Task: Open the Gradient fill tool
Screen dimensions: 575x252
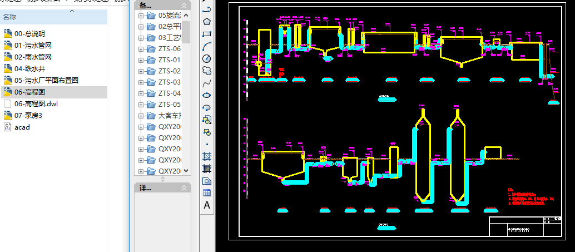Action: click(207, 169)
